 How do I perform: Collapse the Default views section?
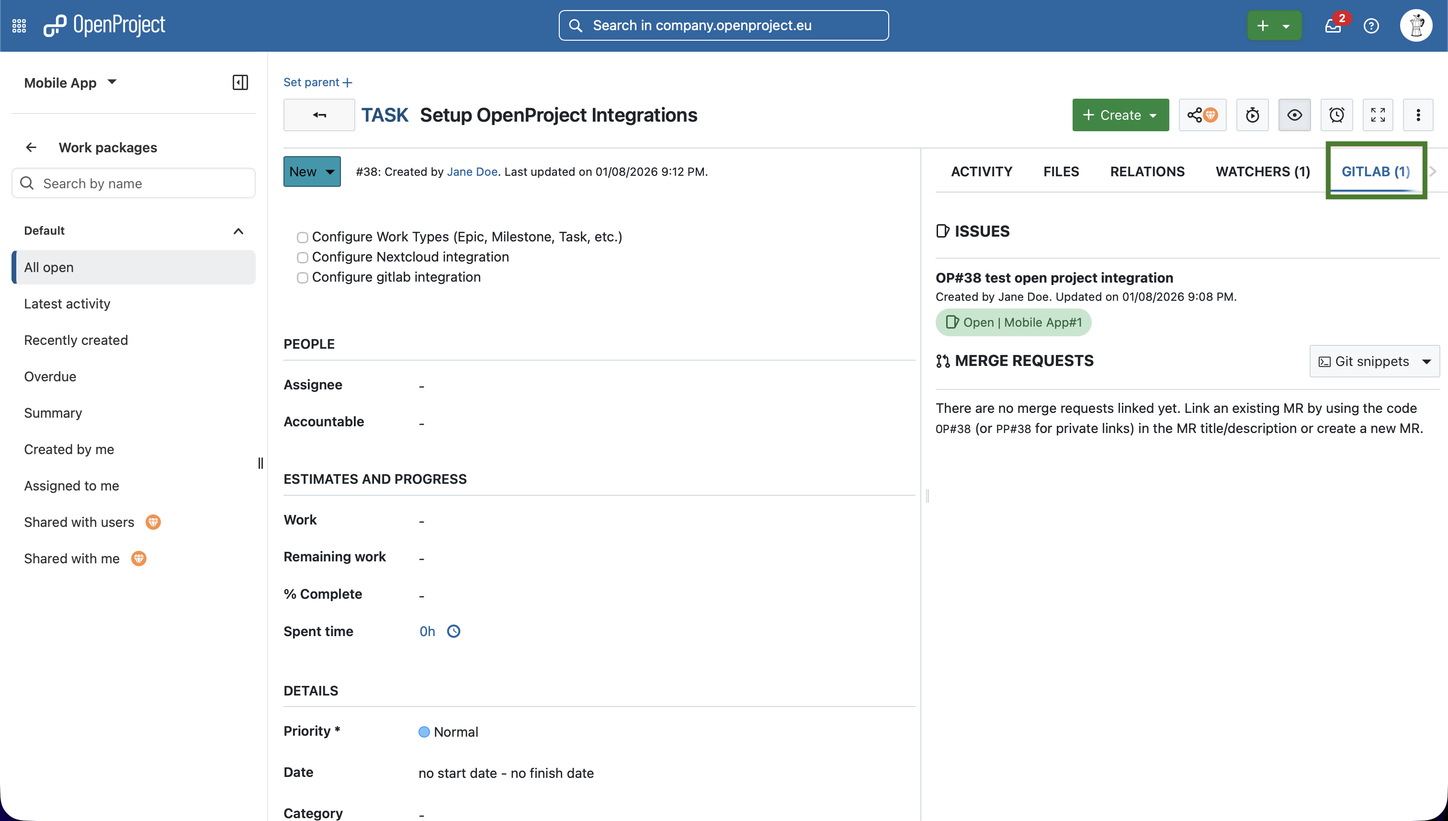tap(238, 231)
